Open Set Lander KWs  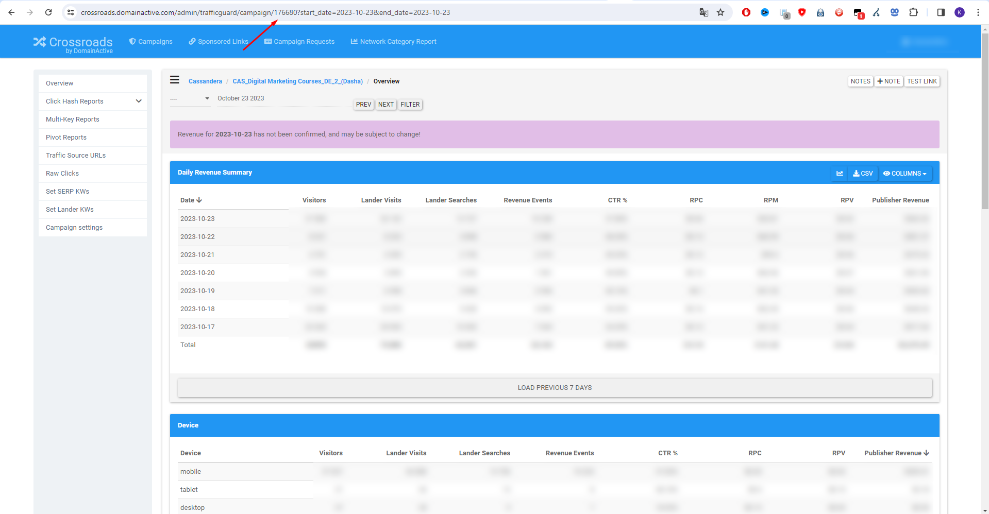point(93,210)
